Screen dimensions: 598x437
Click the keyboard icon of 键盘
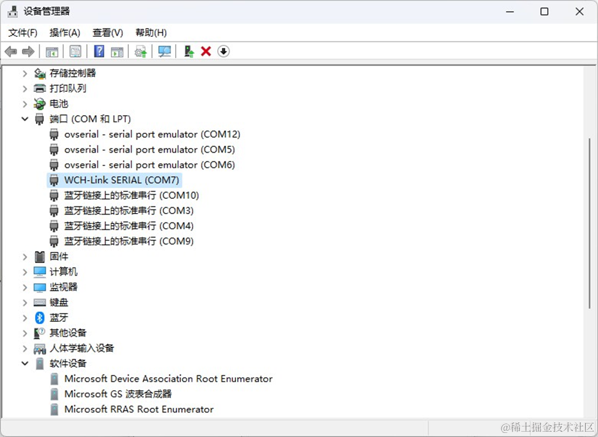click(40, 302)
